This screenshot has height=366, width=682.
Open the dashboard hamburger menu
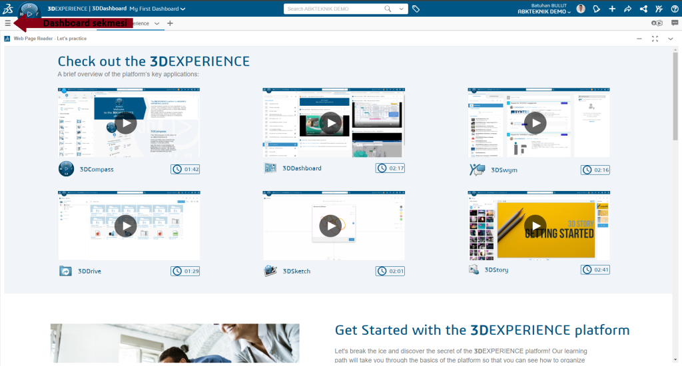pyautogui.click(x=7, y=23)
